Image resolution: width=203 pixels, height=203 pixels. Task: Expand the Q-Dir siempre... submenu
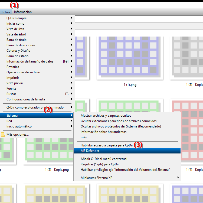(37, 18)
